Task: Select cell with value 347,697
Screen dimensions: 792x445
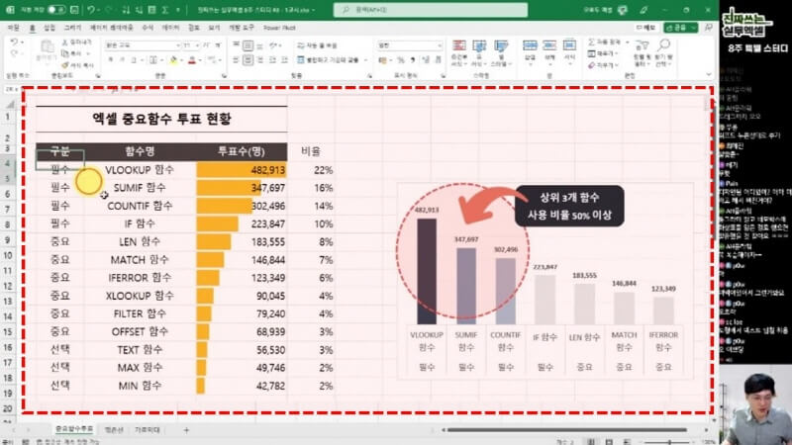Action: 242,188
